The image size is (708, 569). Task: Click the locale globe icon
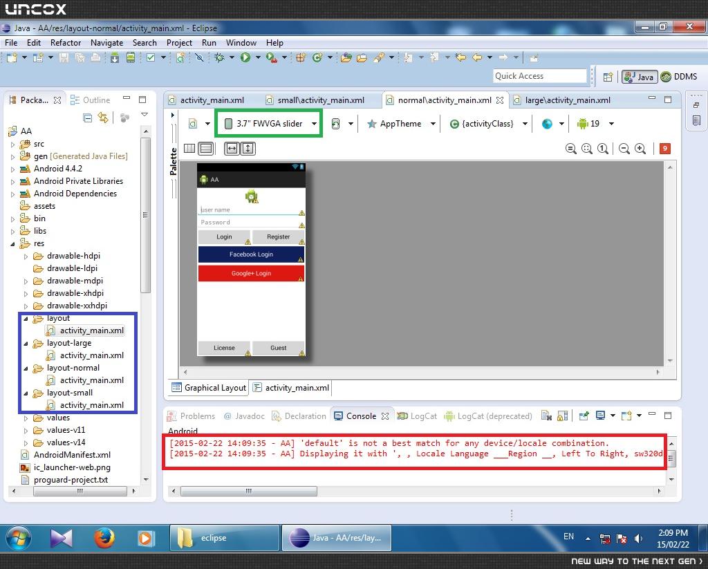547,124
